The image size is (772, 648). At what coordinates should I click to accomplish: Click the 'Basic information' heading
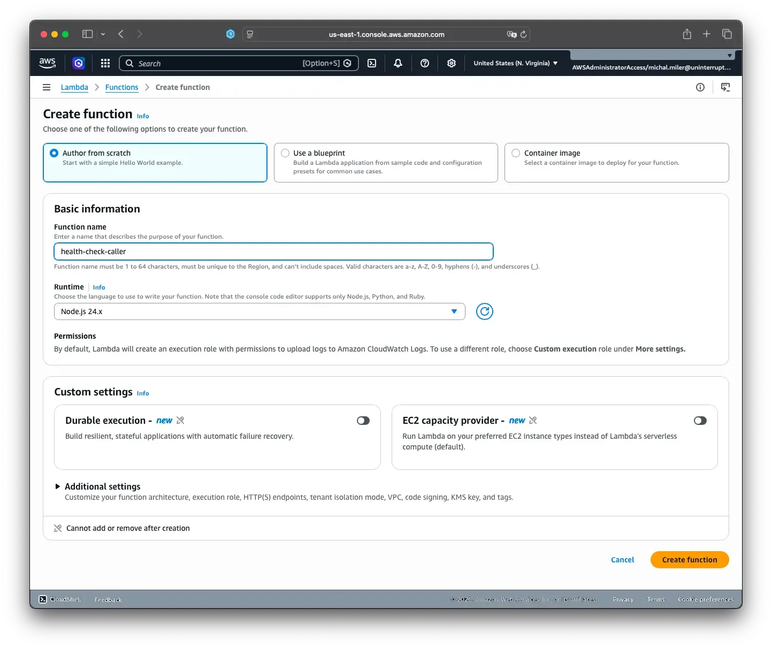click(x=97, y=209)
